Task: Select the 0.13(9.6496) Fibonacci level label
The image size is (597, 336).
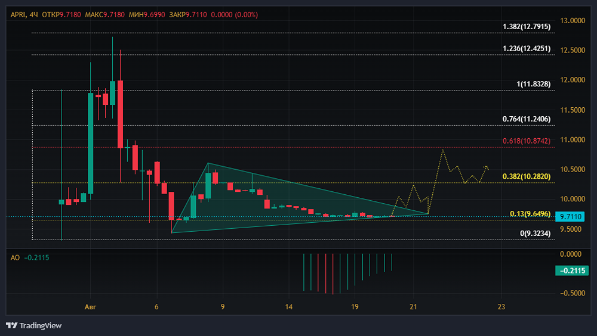Action: [x=530, y=214]
